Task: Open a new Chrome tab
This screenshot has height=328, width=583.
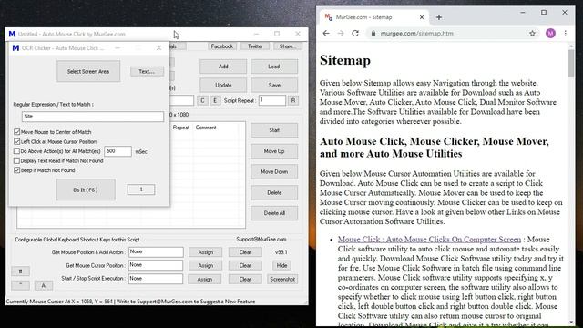Action: [x=439, y=17]
